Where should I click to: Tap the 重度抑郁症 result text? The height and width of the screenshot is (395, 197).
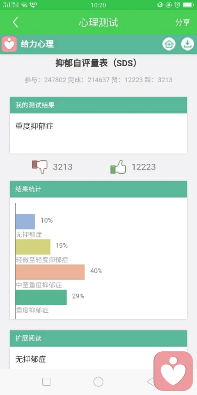[34, 126]
